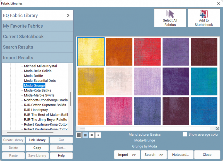The height and width of the screenshot is (161, 223).
Task: Click the Copy button
Action: click(x=37, y=148)
